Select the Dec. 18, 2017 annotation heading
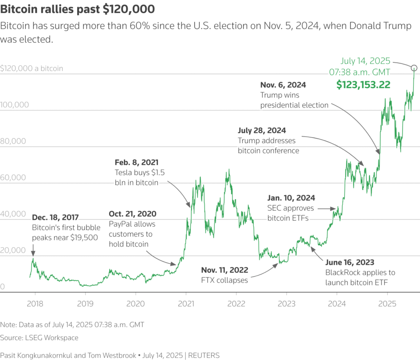The width and height of the screenshot is (420, 362). tap(55, 217)
